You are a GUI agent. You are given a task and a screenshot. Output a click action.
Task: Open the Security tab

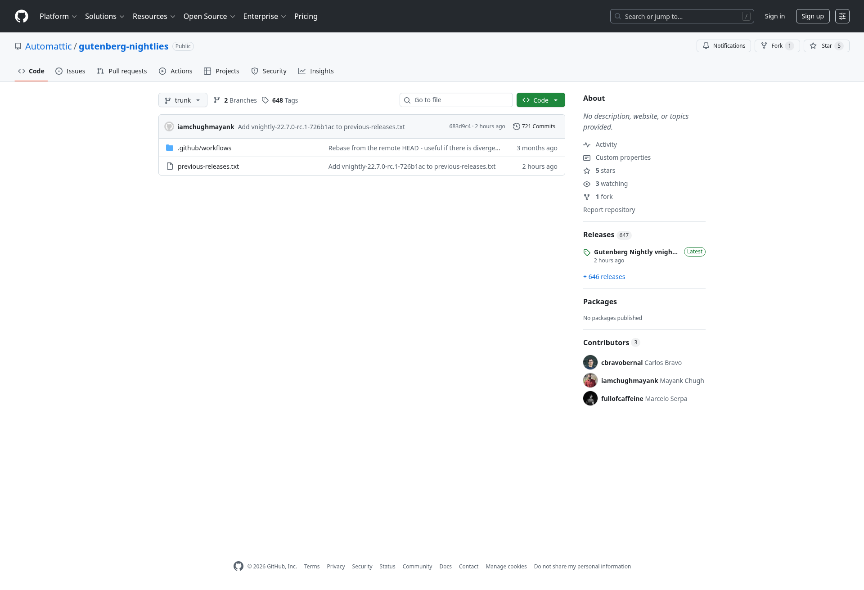269,71
